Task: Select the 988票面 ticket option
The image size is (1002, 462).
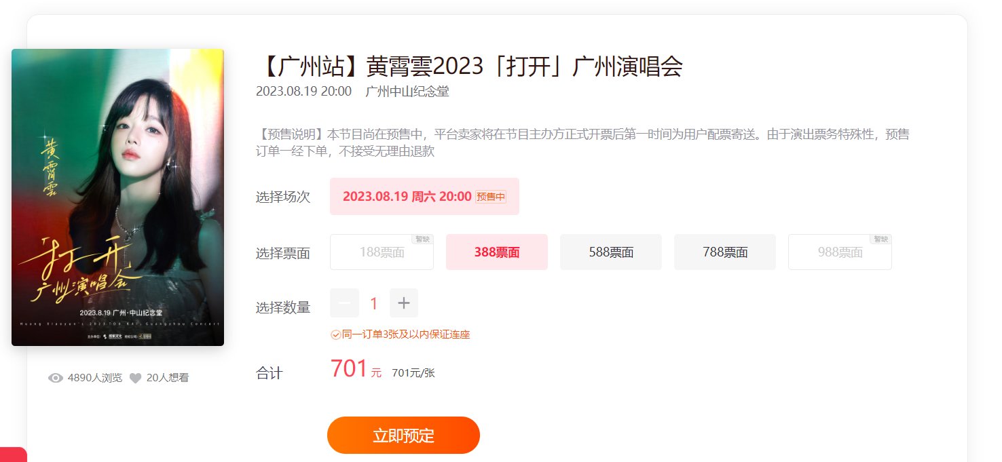Action: point(840,252)
